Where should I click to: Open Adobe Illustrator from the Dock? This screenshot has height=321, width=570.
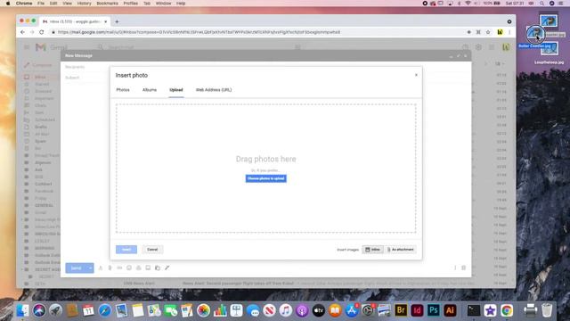[450, 310]
